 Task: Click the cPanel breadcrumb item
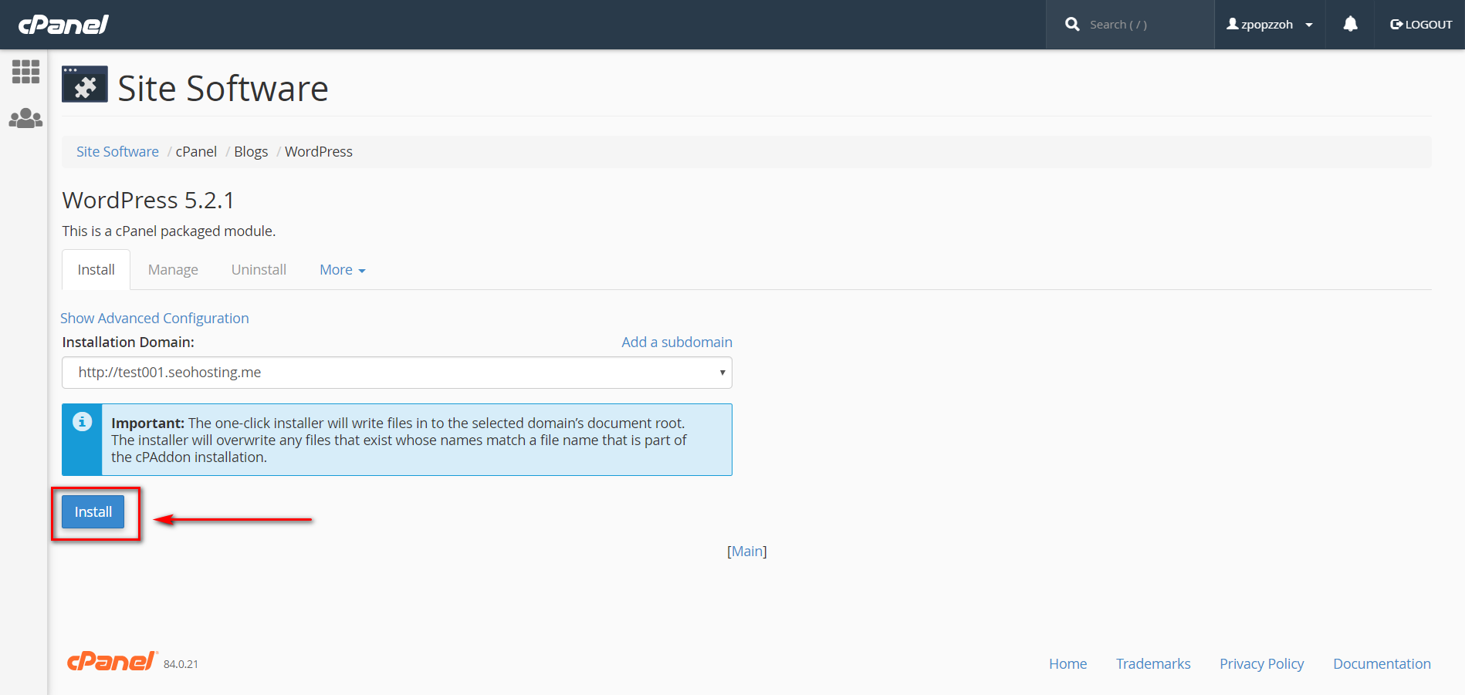coord(196,152)
